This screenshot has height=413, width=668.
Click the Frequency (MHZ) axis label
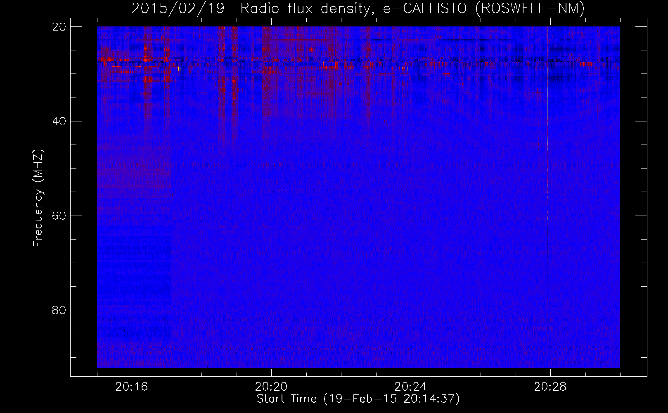pos(38,198)
